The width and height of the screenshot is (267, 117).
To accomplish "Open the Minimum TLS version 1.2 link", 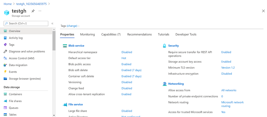I will [x=228, y=68].
